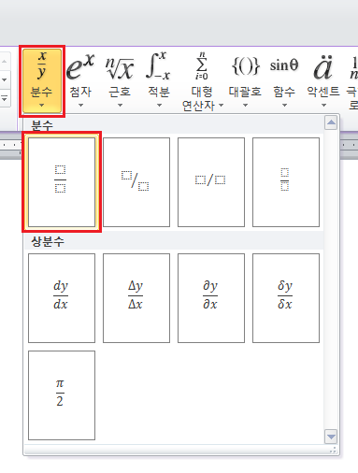Viewport: 358px width, 473px height.
Task: Open the 첨자 (Script) equation menu
Action: (x=80, y=80)
